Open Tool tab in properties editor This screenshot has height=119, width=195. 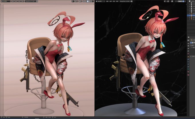[x=188, y=40]
